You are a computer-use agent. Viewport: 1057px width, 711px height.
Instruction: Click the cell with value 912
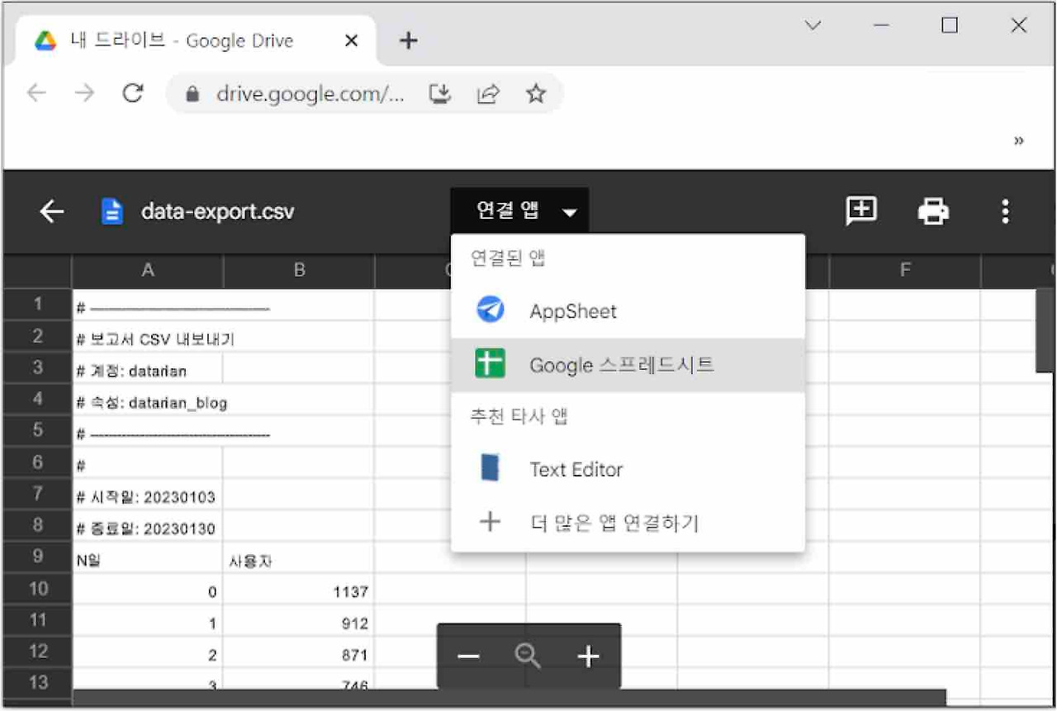coord(299,619)
